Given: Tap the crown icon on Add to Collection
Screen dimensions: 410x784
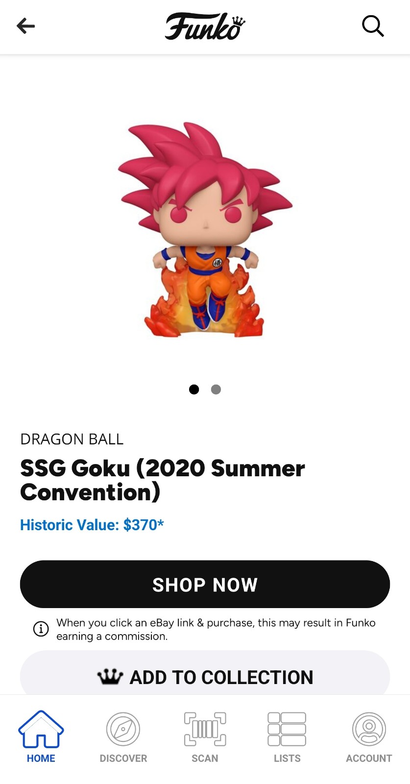Looking at the screenshot, I should (110, 677).
